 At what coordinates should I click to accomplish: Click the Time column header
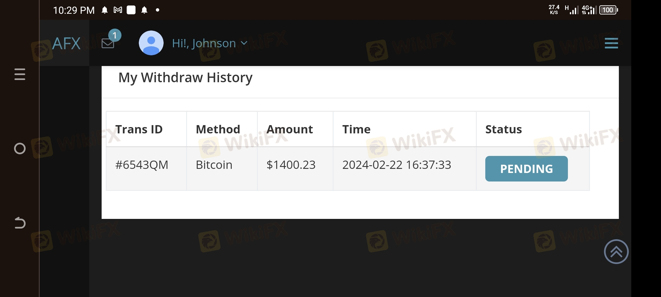pos(356,129)
